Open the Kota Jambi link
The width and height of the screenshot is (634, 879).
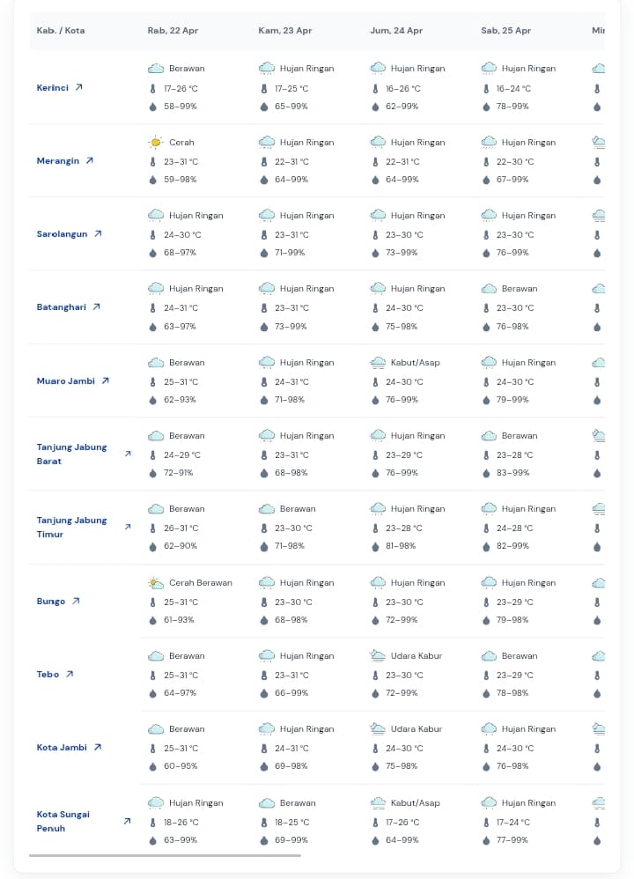(x=62, y=747)
